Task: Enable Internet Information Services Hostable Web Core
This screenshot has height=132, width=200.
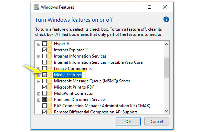Action: (x=45, y=62)
